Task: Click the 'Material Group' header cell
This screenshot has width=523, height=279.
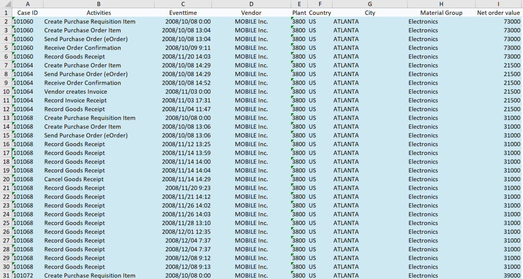Action: tap(441, 13)
